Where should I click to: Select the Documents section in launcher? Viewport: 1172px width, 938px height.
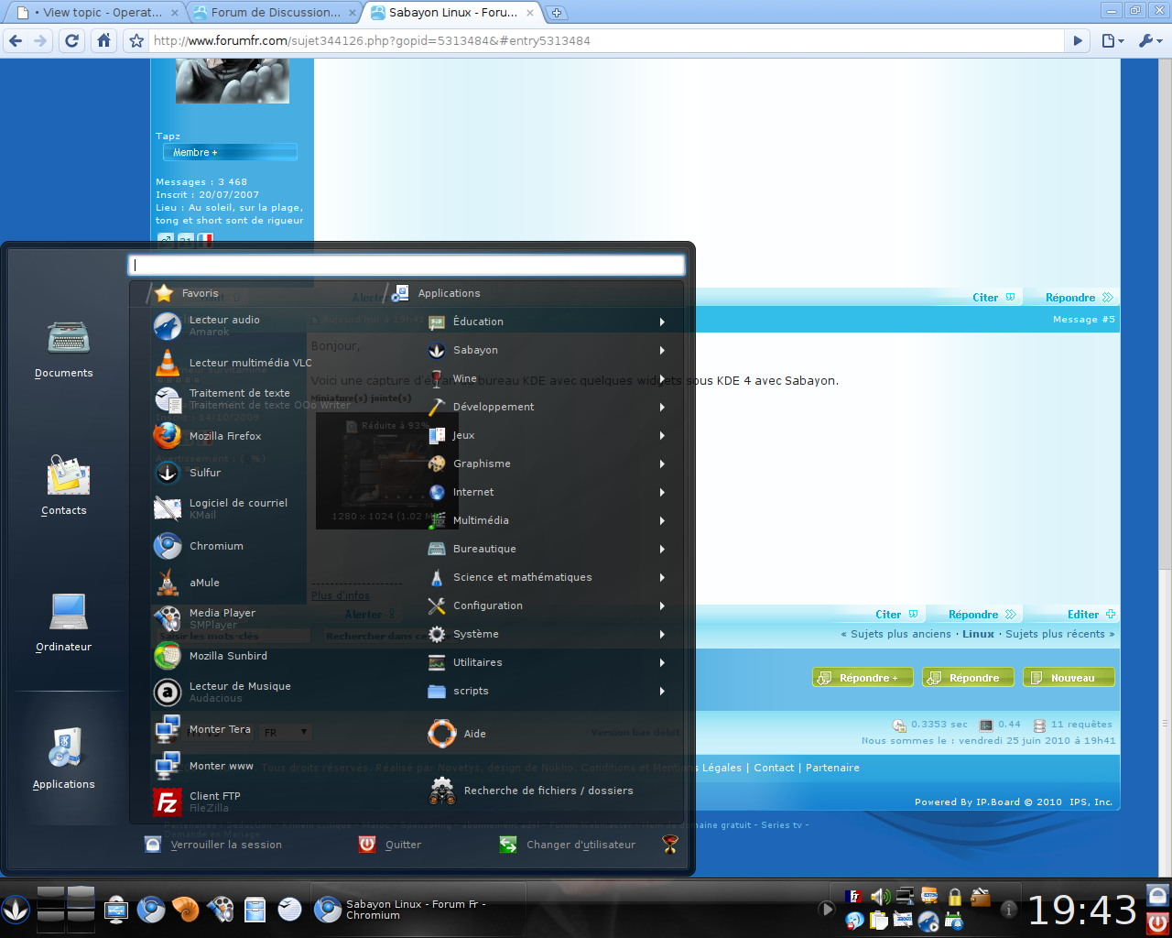click(x=64, y=349)
